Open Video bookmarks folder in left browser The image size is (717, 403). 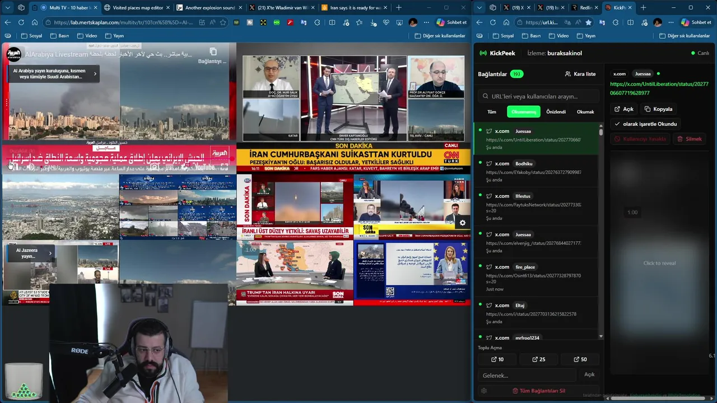coord(87,36)
